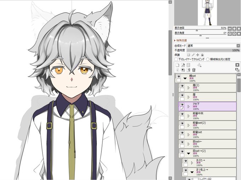Zoom in with the plus button
241x180 pixels.
[234, 29]
